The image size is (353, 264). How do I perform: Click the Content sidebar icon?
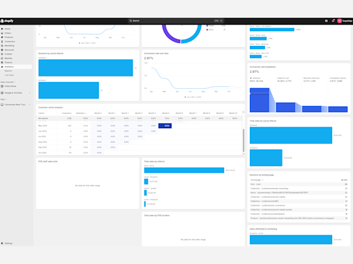coord(2,54)
